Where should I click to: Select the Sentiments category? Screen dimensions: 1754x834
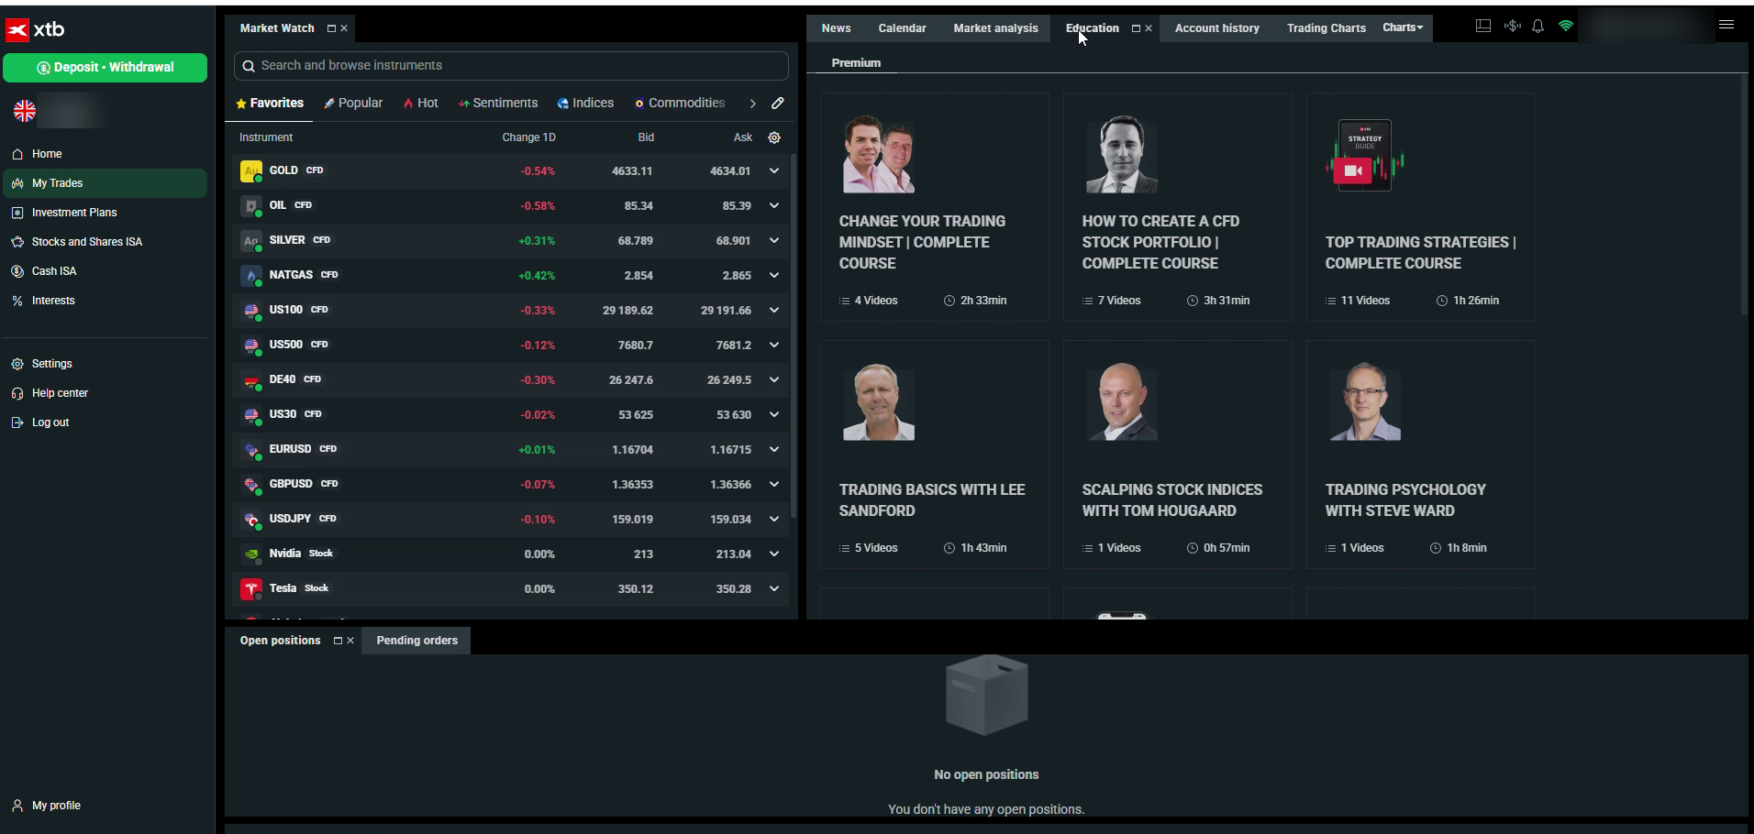498,104
